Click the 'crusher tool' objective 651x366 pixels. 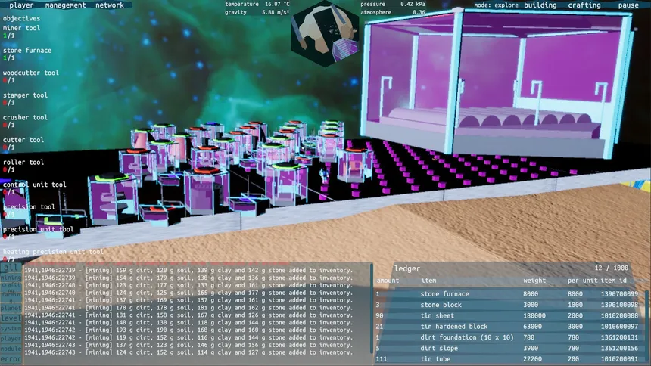25,118
